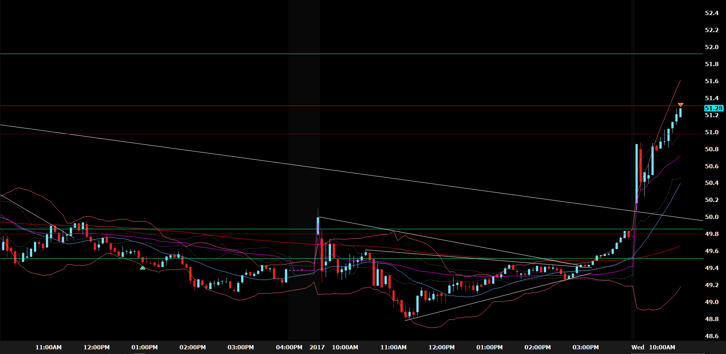Image resolution: width=726 pixels, height=354 pixels.
Task: Click the 50.8 price axis label
Action: [x=712, y=149]
